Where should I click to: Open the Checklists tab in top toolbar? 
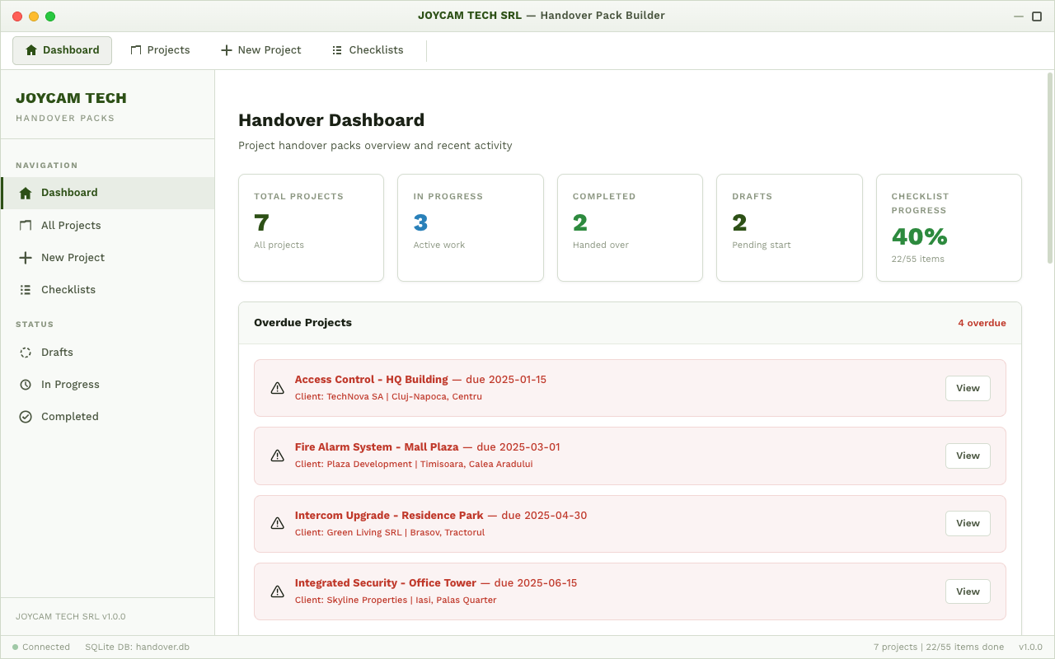(x=367, y=49)
